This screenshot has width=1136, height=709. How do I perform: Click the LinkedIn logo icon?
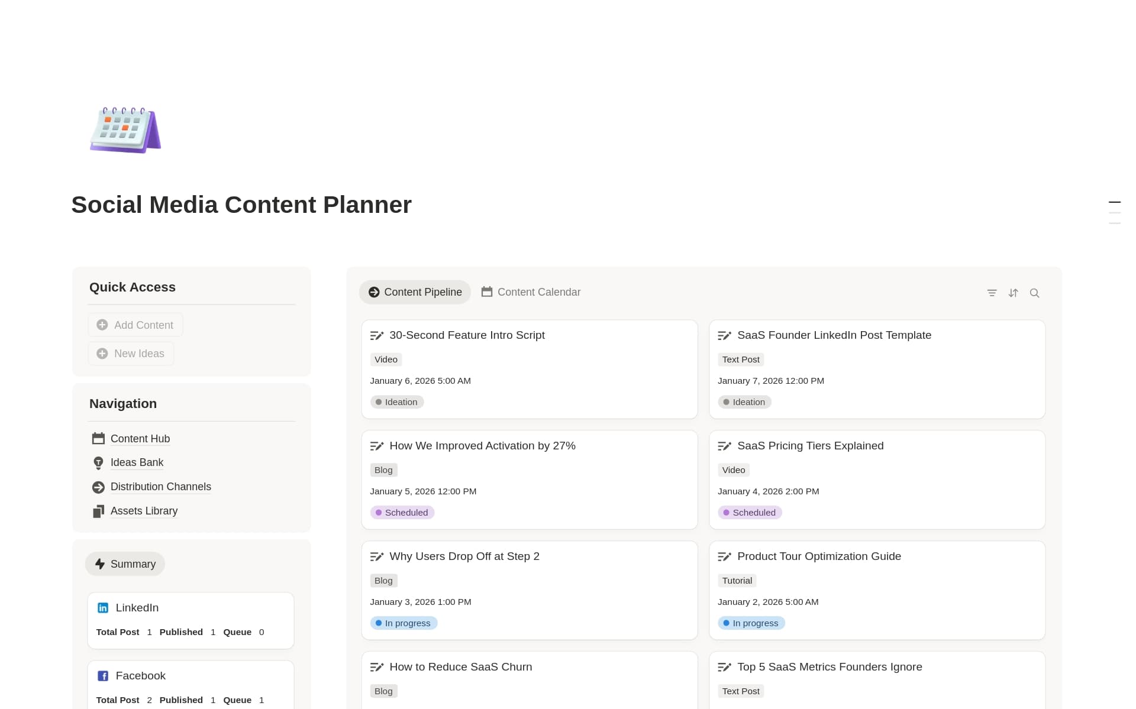(x=103, y=608)
